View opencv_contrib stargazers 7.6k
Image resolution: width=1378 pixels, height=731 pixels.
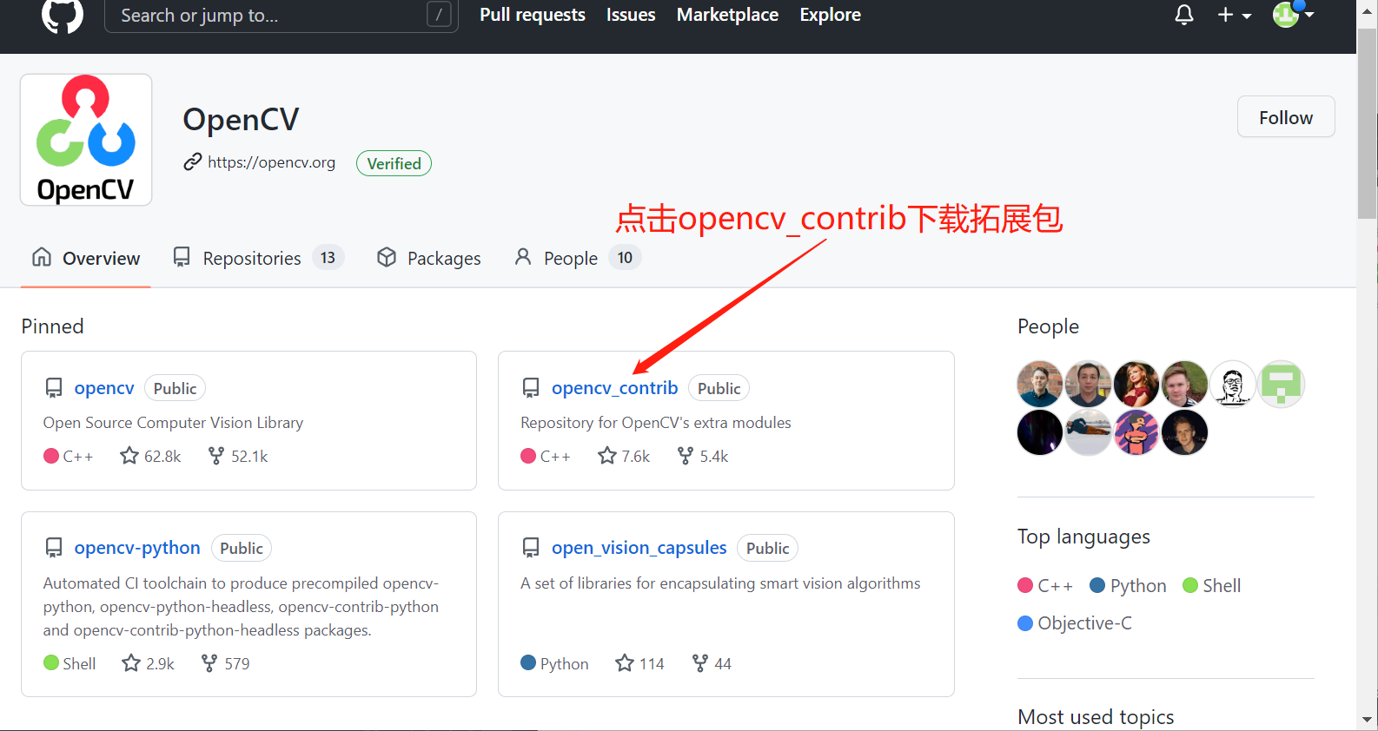tap(624, 456)
